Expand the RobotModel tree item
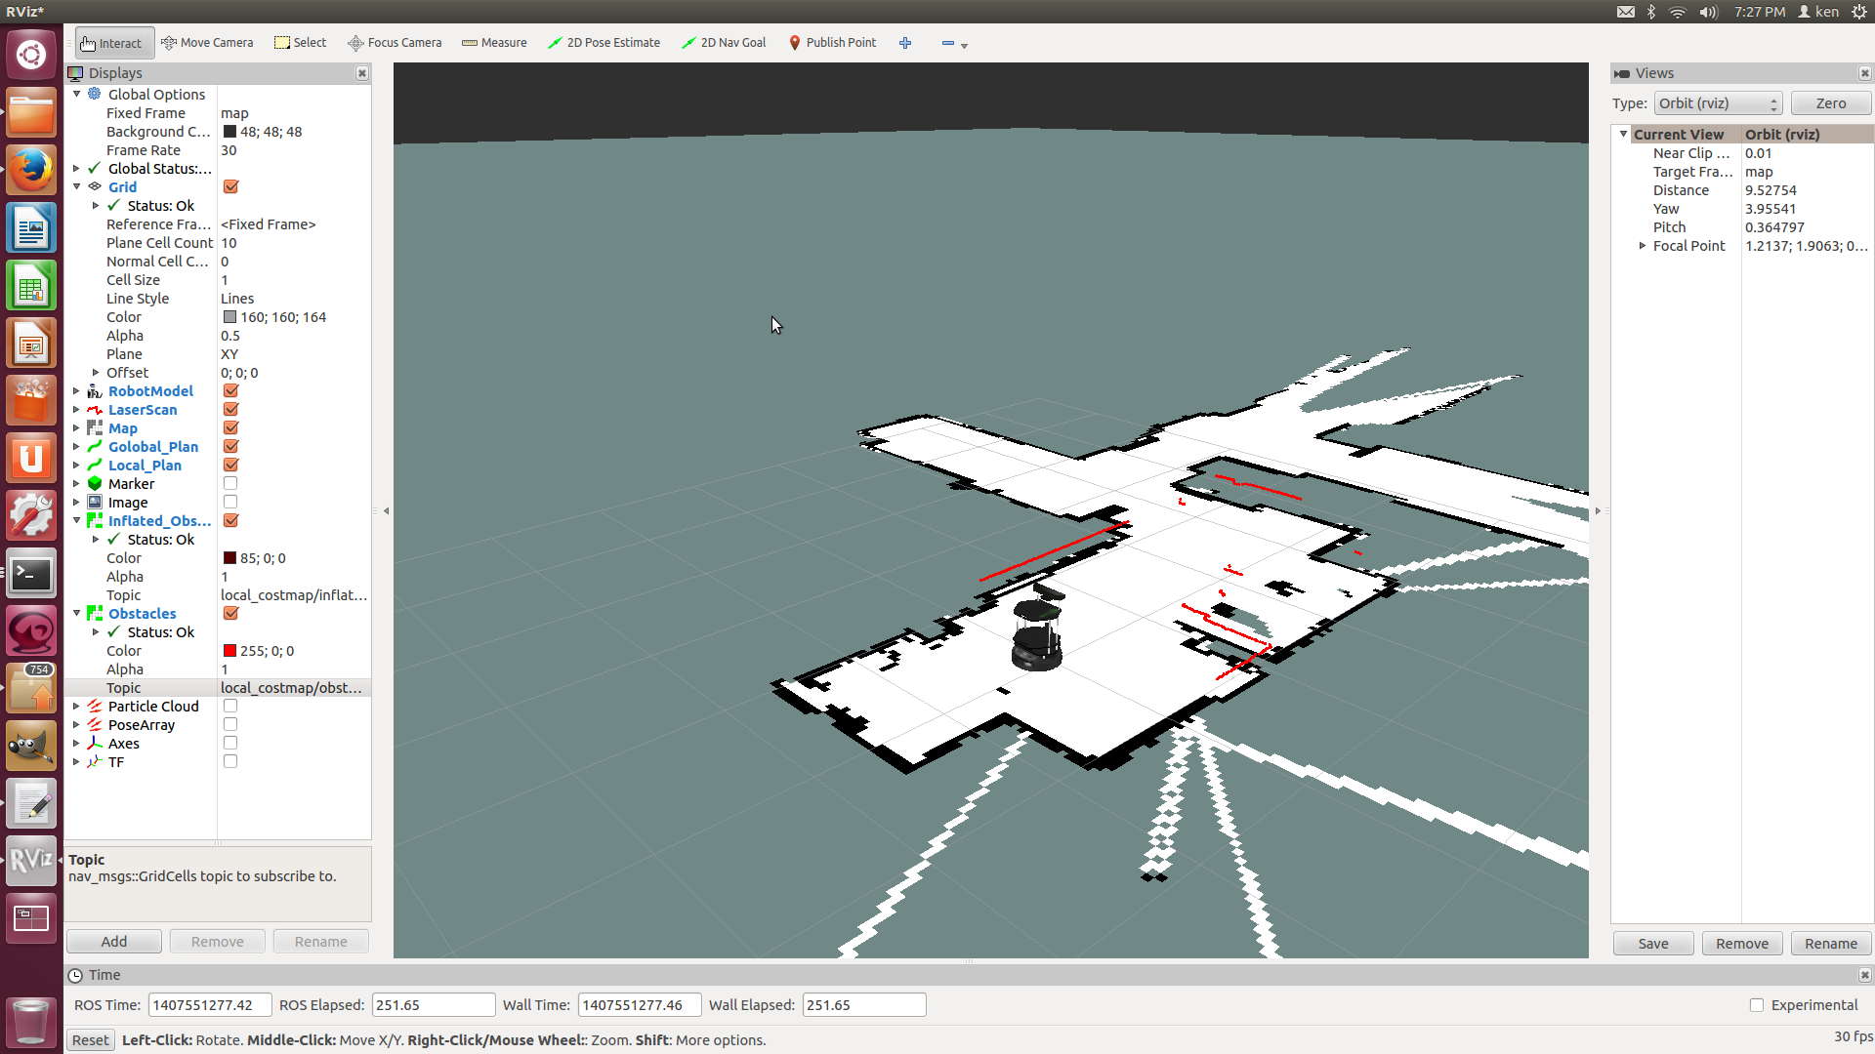 point(76,391)
